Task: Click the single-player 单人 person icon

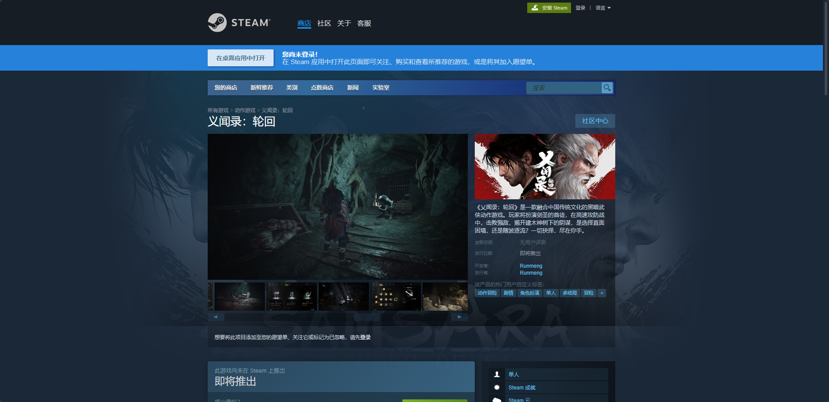Action: 497,374
